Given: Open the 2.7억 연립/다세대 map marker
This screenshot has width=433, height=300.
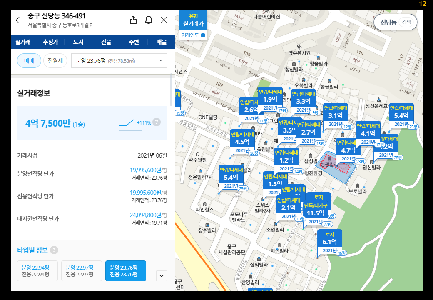Looking at the screenshot, I should (x=309, y=132).
